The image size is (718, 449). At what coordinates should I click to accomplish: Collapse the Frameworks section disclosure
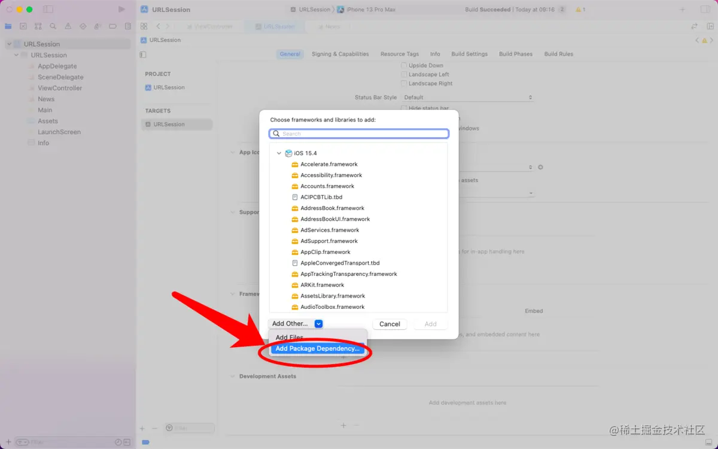(233, 294)
